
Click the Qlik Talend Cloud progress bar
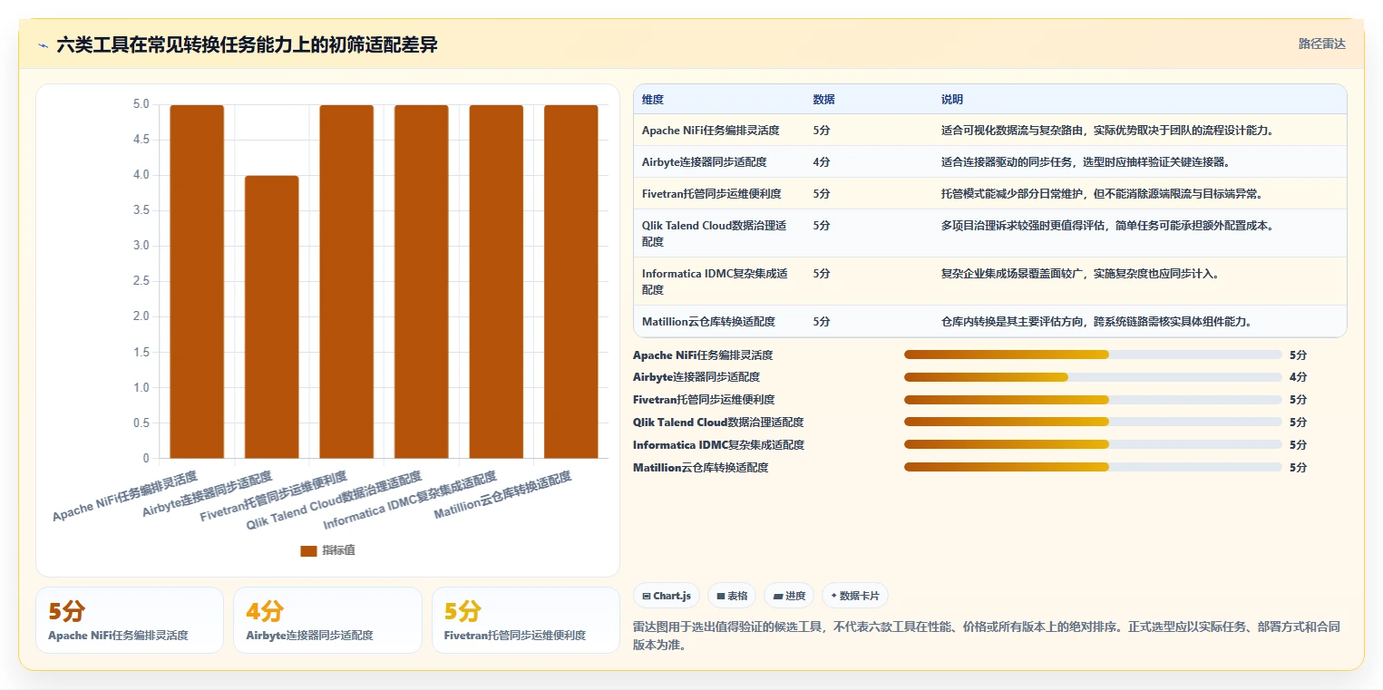pos(1093,422)
